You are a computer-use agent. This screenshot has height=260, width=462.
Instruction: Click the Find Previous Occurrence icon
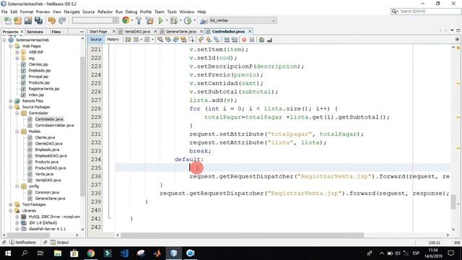click(x=168, y=40)
